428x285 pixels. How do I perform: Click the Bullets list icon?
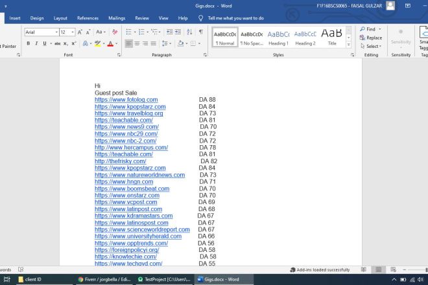(129, 32)
